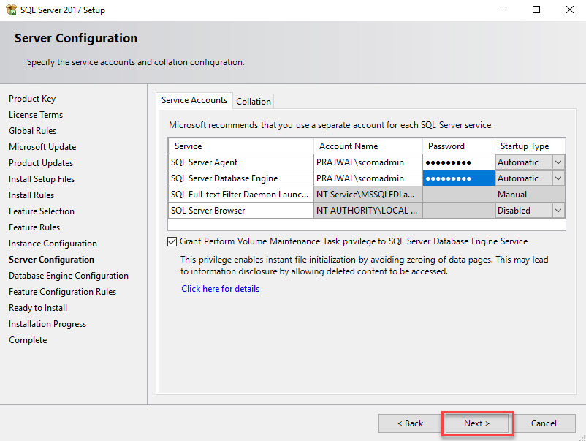
Task: Click the SQL Server Agent password field
Action: point(459,162)
